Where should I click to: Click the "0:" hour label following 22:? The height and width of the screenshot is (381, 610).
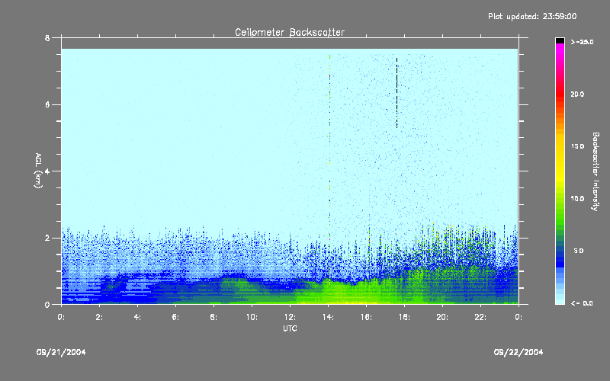[x=518, y=317]
